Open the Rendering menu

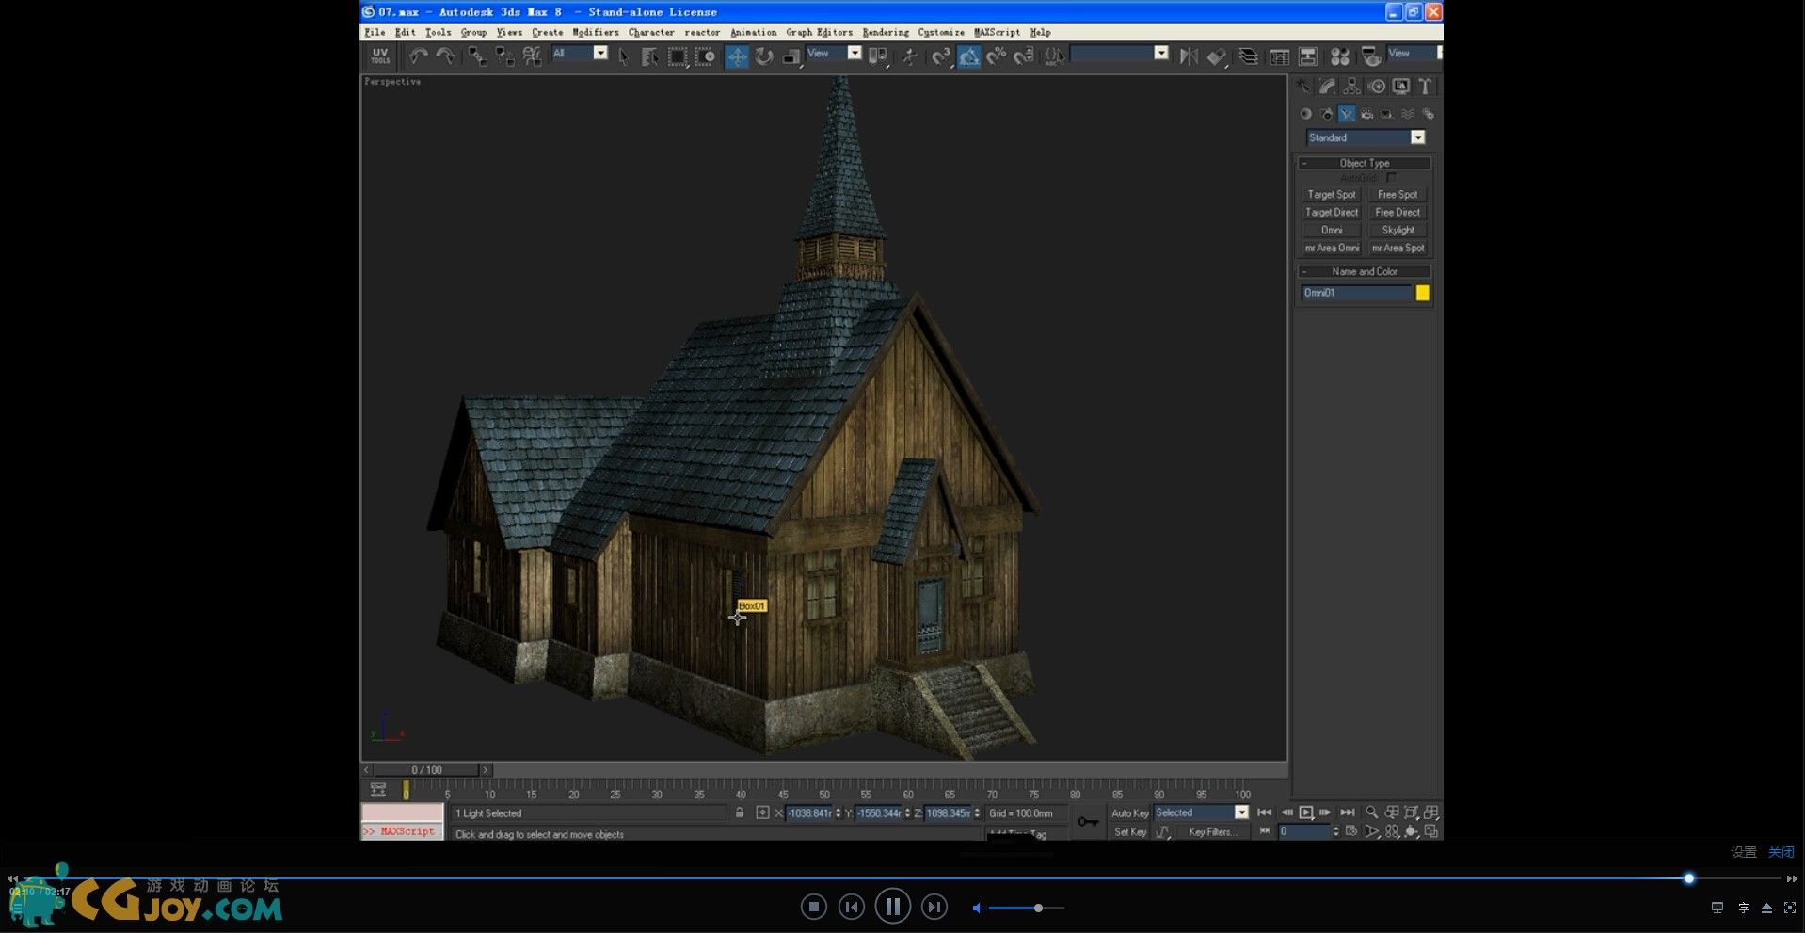[886, 32]
